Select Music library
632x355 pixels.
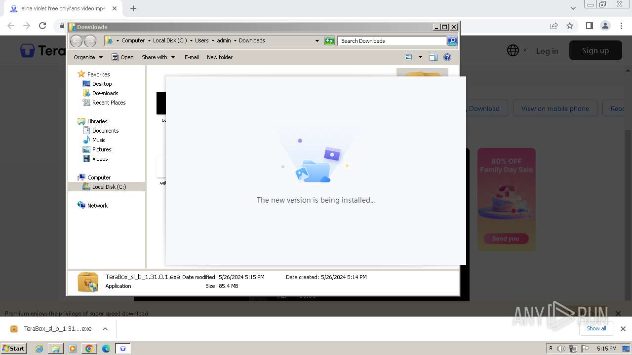click(99, 140)
